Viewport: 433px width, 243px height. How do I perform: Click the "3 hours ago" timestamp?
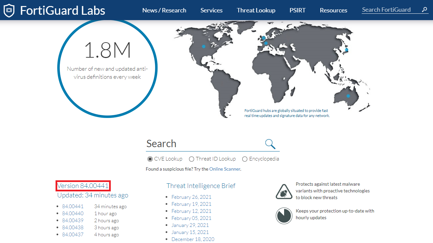pos(106,228)
